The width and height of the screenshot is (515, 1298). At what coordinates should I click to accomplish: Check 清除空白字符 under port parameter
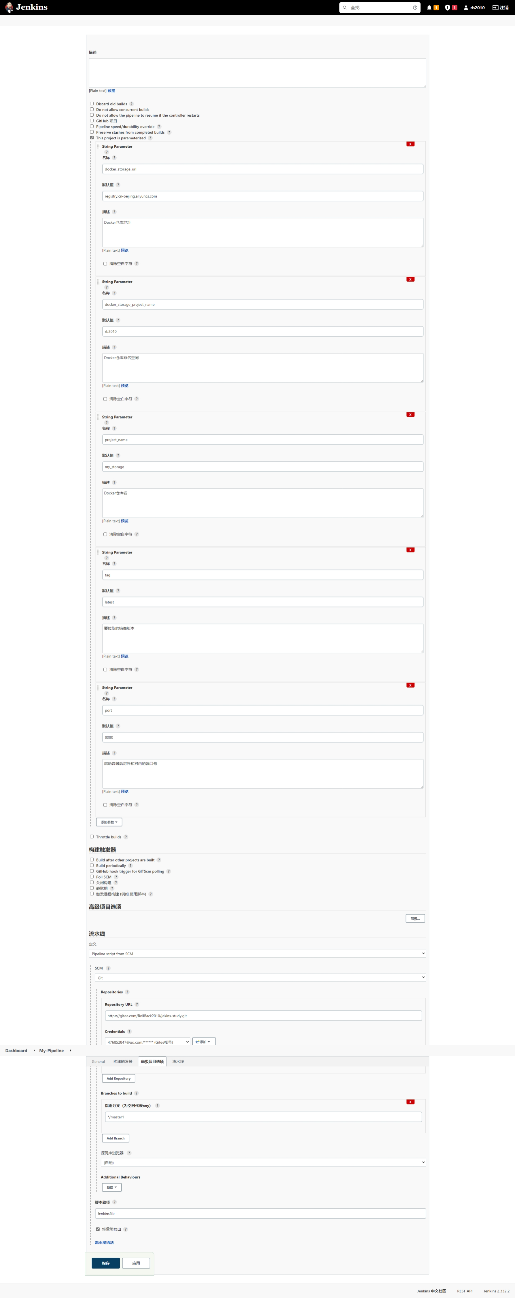tap(105, 805)
